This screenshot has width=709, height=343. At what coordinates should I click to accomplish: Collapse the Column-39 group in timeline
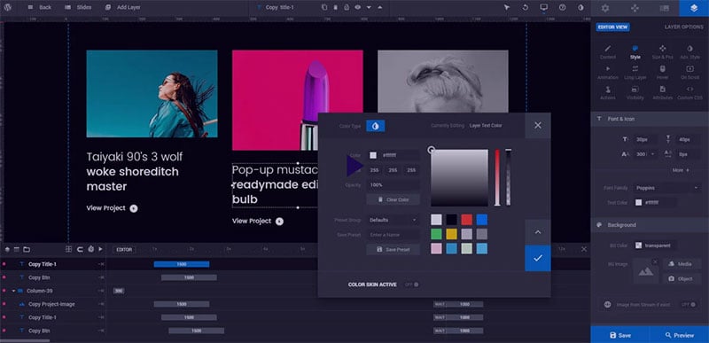pos(13,291)
